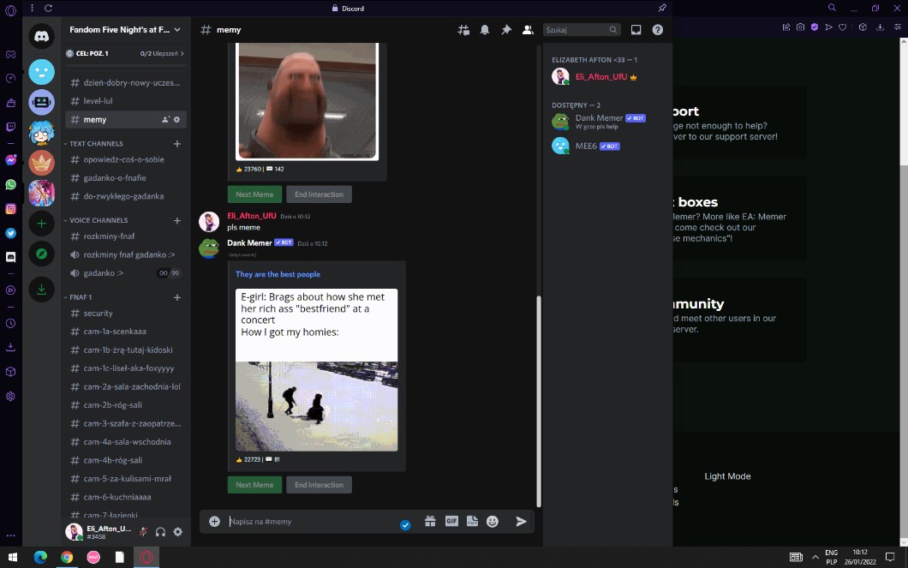The height and width of the screenshot is (568, 908).
Task: Collapse the TEXT CHANNELS category
Action: pyautogui.click(x=96, y=144)
